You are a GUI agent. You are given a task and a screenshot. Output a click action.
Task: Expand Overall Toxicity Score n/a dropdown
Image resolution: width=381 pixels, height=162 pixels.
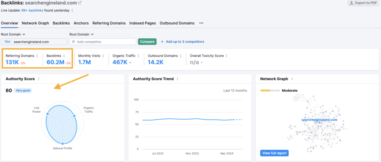[202, 62]
